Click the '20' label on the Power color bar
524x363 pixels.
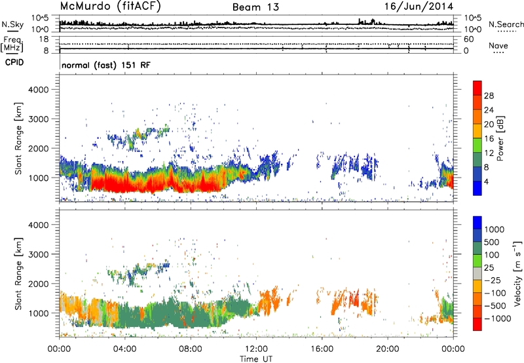[489, 124]
